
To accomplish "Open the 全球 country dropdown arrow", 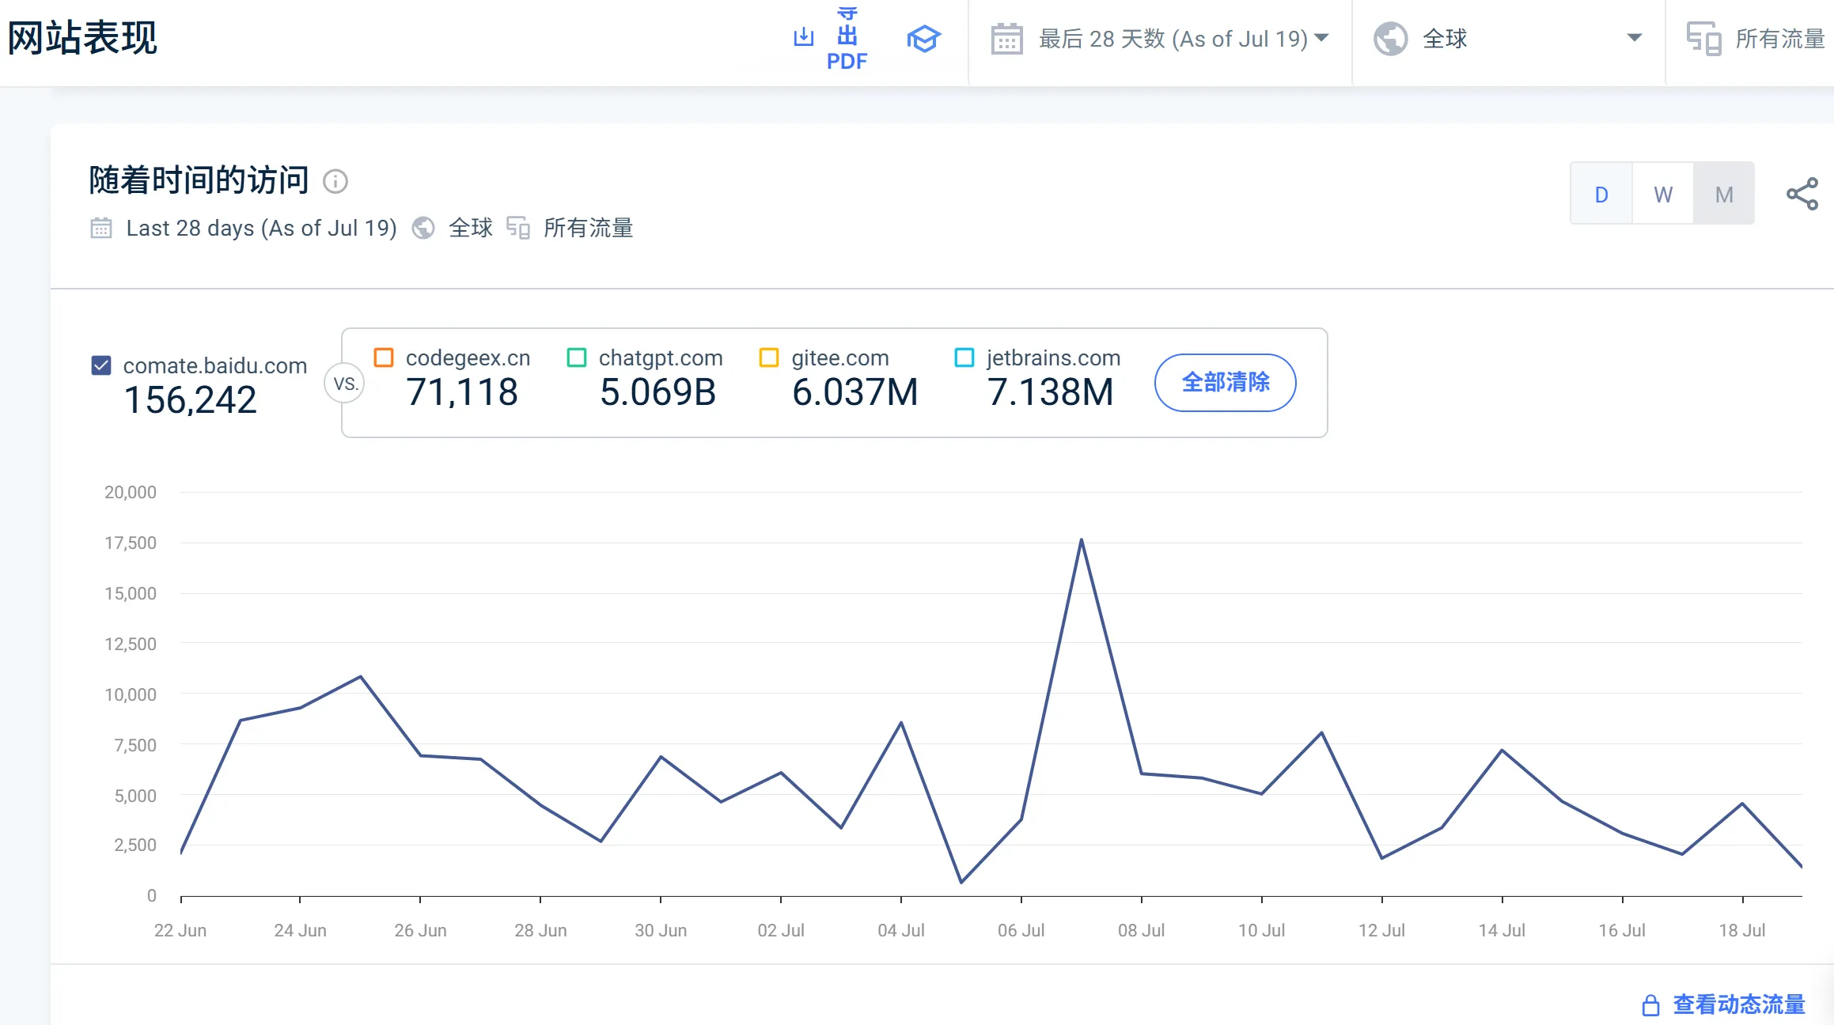I will click(x=1634, y=38).
